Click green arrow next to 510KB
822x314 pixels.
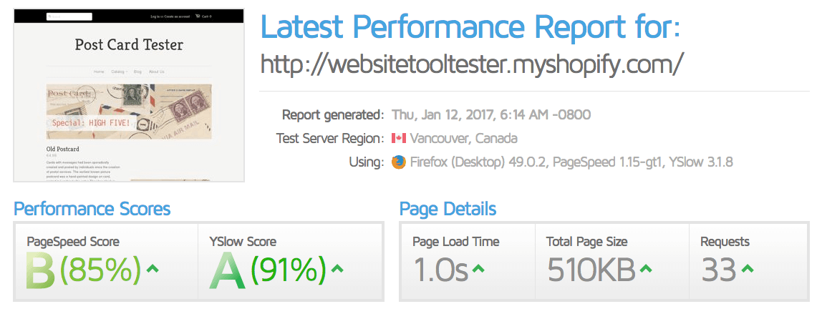click(x=646, y=270)
